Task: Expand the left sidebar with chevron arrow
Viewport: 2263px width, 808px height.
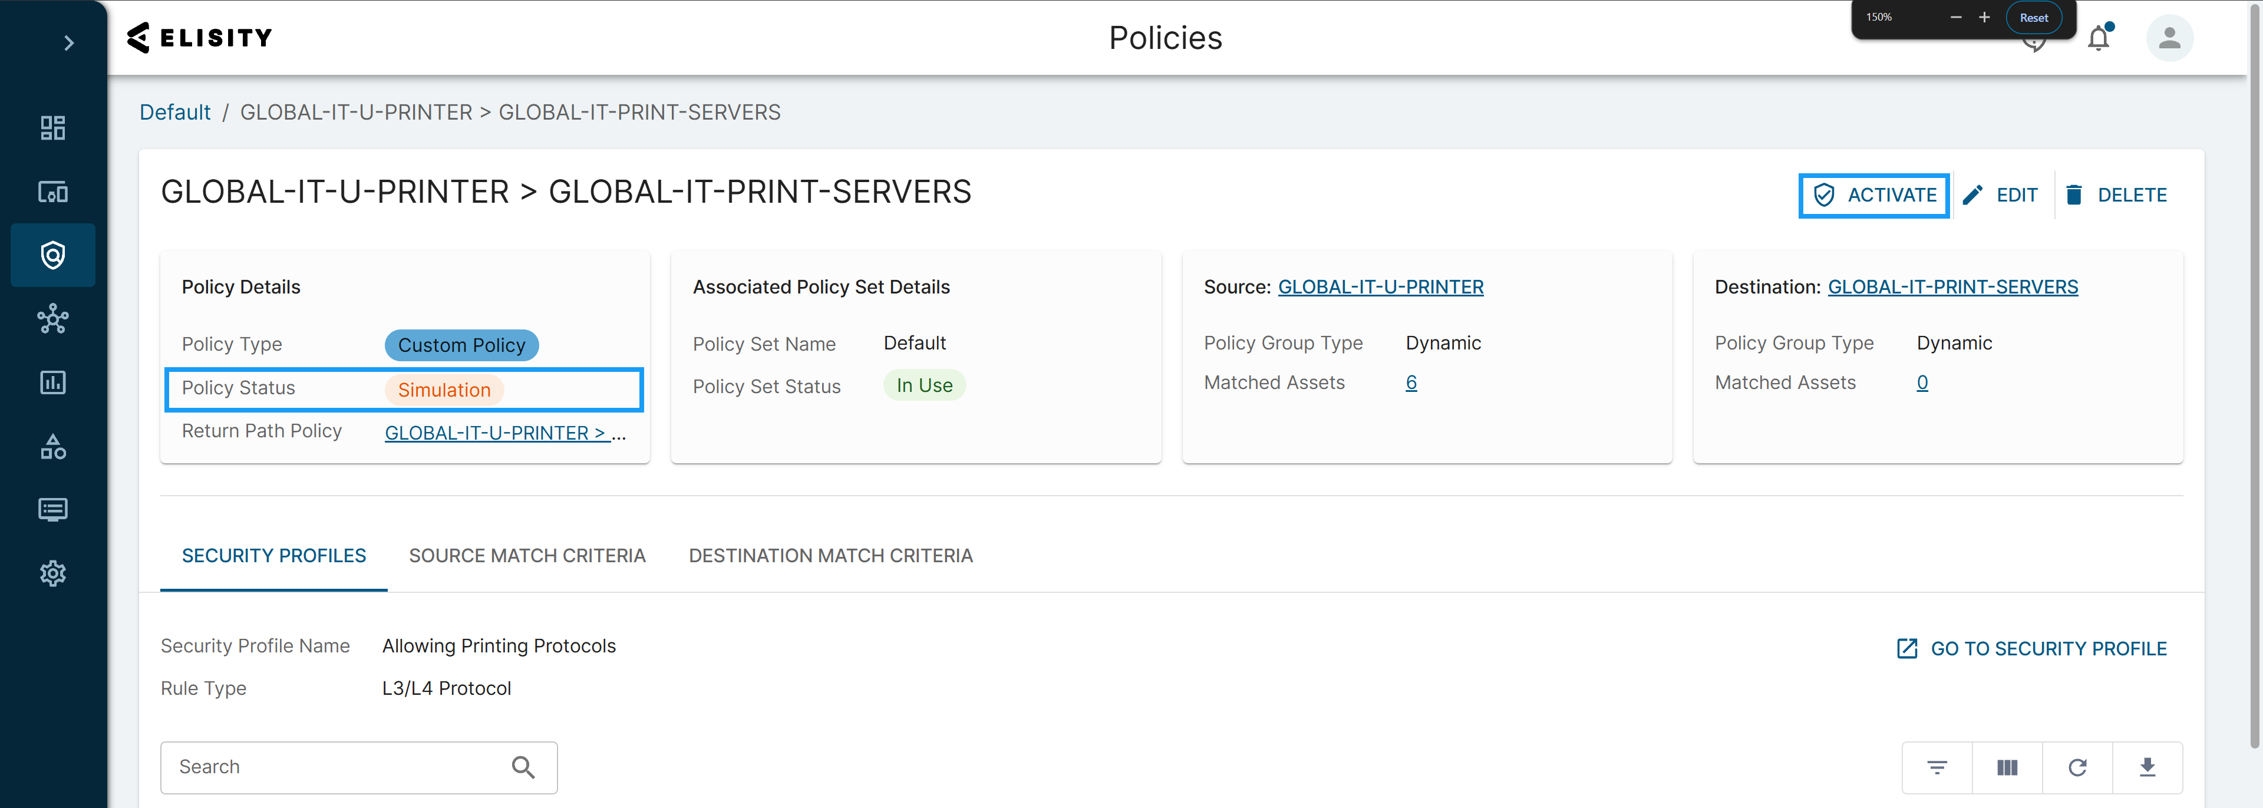Action: [68, 43]
